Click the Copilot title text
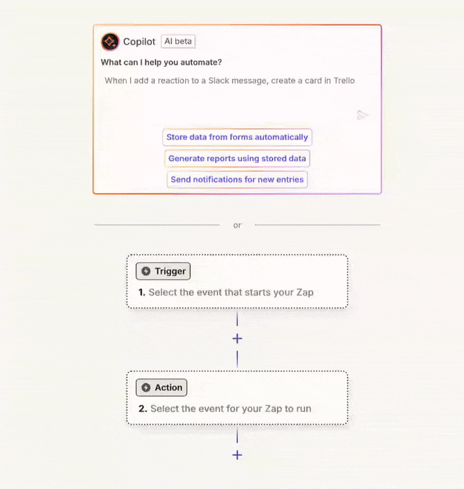Image resolution: width=464 pixels, height=489 pixels. pos(140,42)
